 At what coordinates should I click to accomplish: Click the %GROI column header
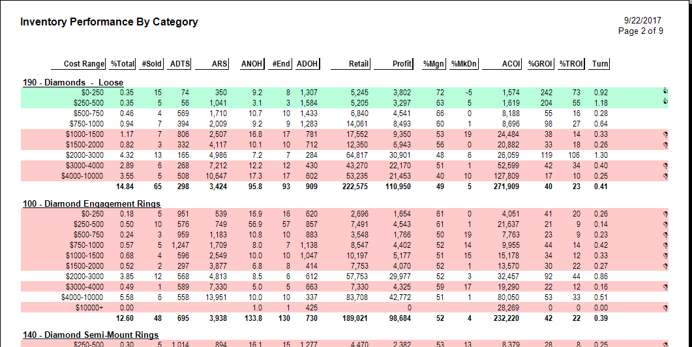click(541, 64)
